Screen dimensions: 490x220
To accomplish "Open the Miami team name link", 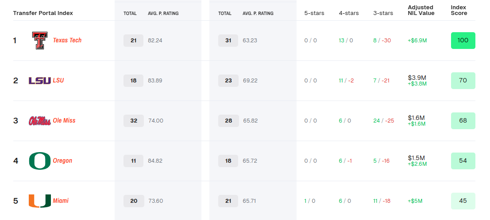I will (x=61, y=201).
